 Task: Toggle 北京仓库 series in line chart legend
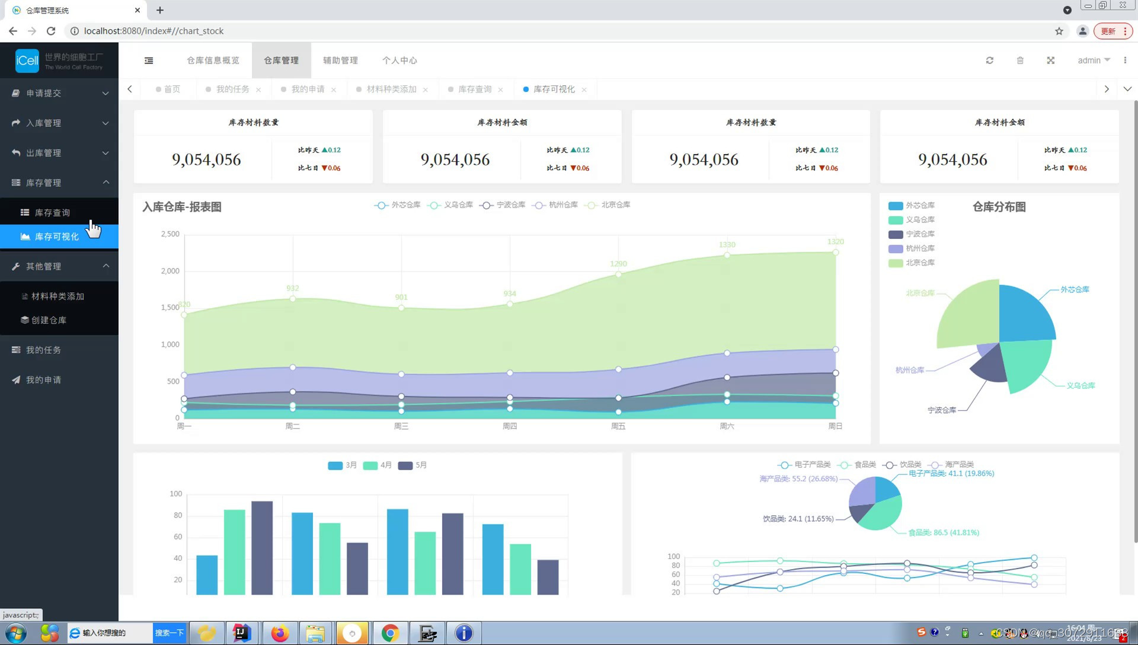(607, 205)
